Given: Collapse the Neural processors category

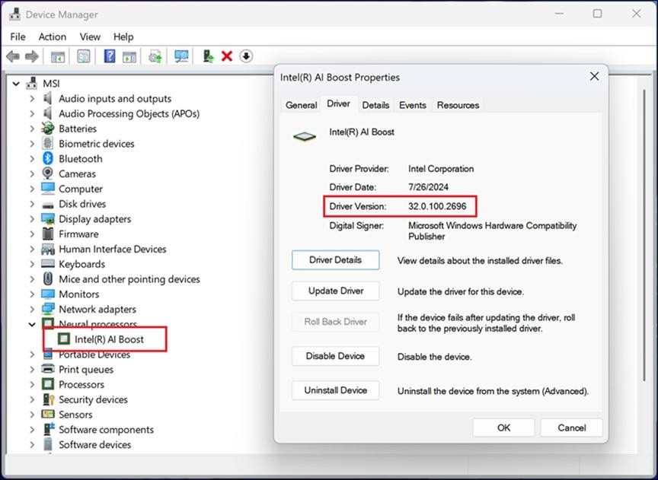Looking at the screenshot, I should tap(32, 325).
